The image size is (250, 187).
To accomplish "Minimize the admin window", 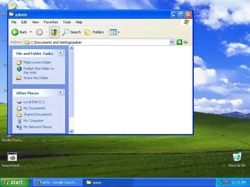I will pos(174,15).
